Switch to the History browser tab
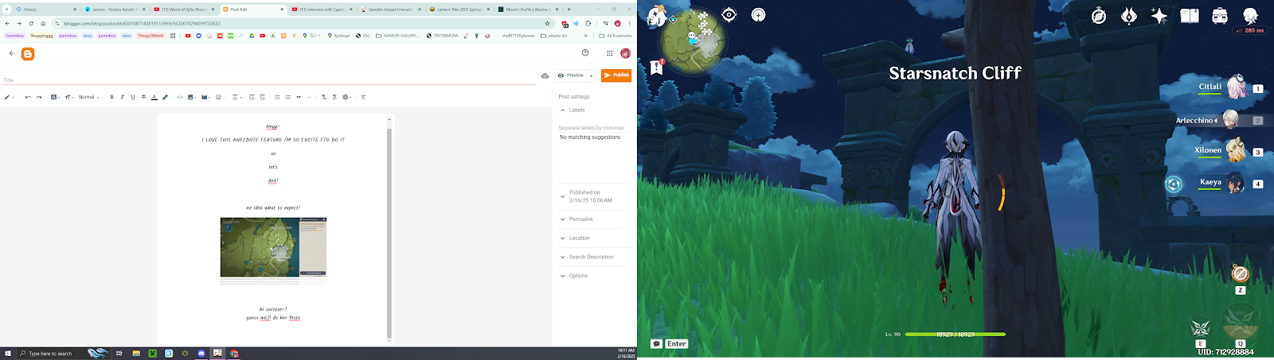The width and height of the screenshot is (1274, 360). (48, 10)
